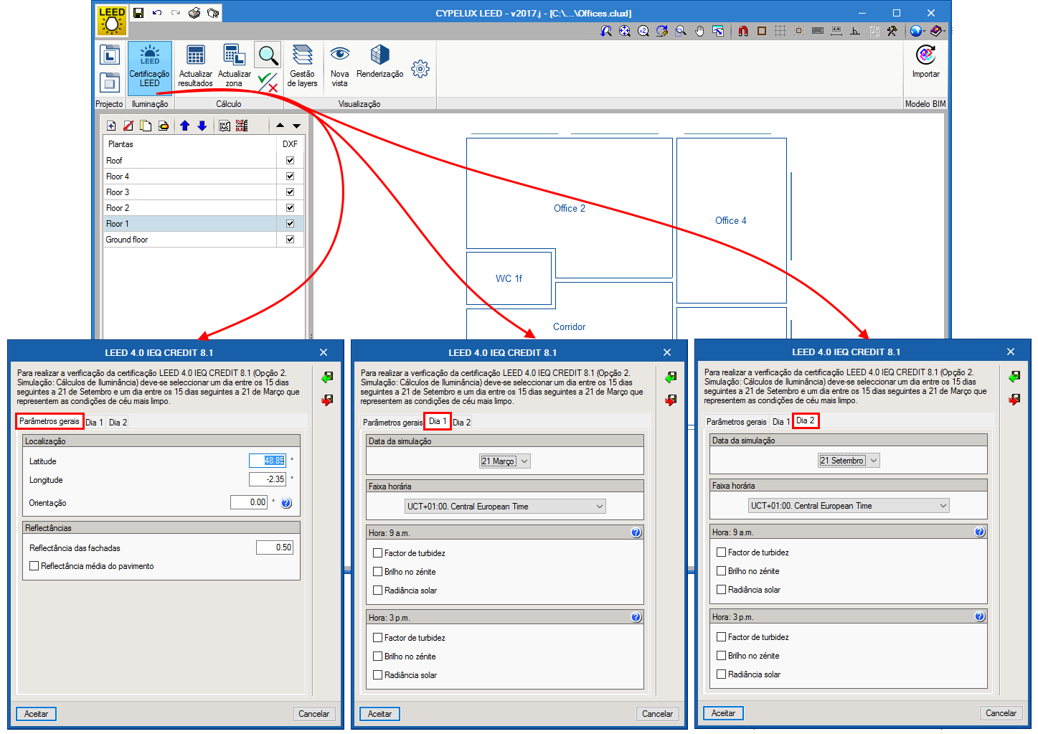The image size is (1038, 734).
Task: Click the Orientação value field
Action: 249,502
